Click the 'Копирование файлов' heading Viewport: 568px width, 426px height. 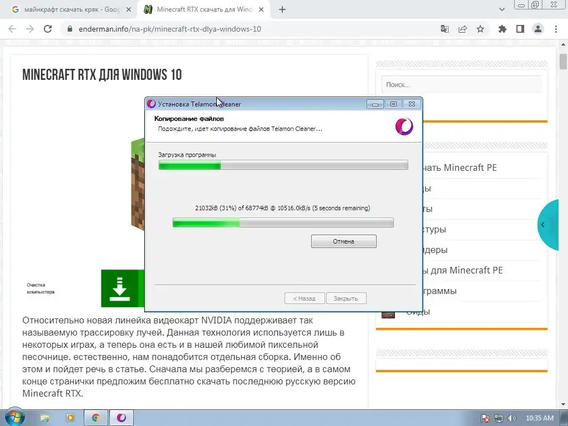coord(189,119)
